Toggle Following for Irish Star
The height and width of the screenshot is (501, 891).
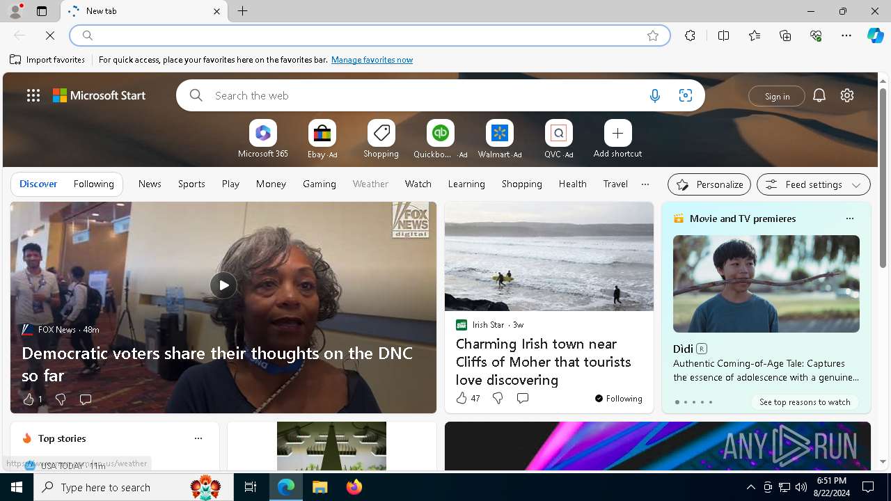(x=618, y=399)
